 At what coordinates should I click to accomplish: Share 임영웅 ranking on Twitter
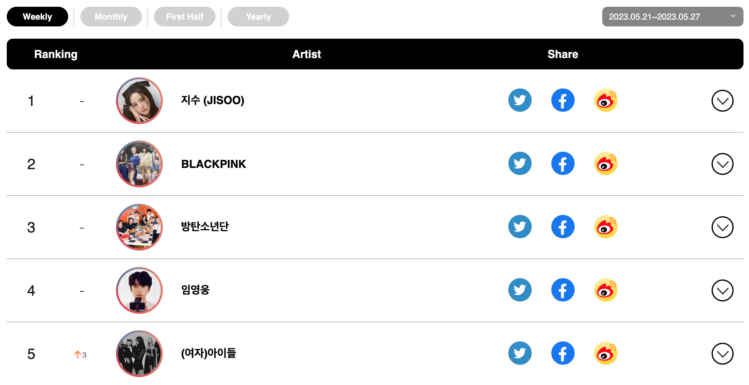520,290
